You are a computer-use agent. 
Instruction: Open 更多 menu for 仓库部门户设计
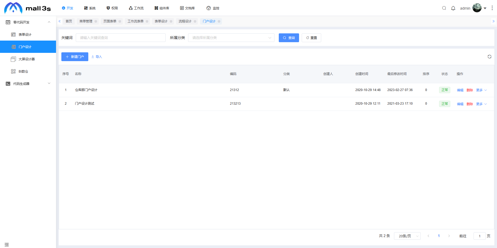pos(482,90)
